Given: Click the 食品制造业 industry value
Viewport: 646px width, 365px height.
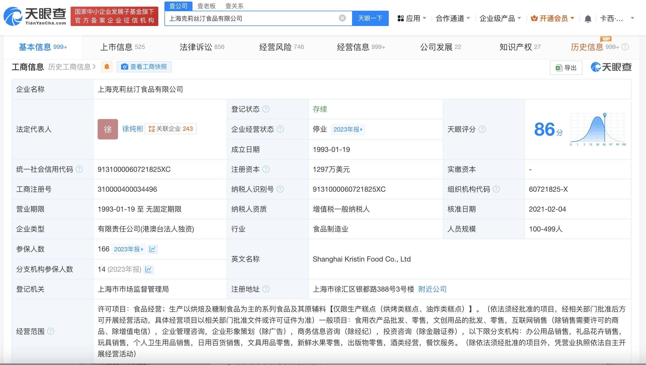Looking at the screenshot, I should click(330, 229).
